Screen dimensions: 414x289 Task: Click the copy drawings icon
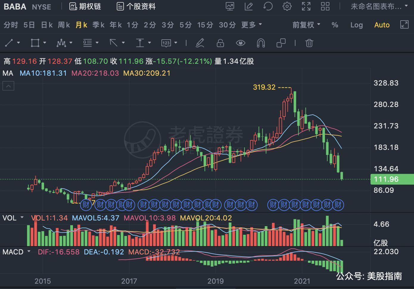pyautogui.click(x=281, y=43)
